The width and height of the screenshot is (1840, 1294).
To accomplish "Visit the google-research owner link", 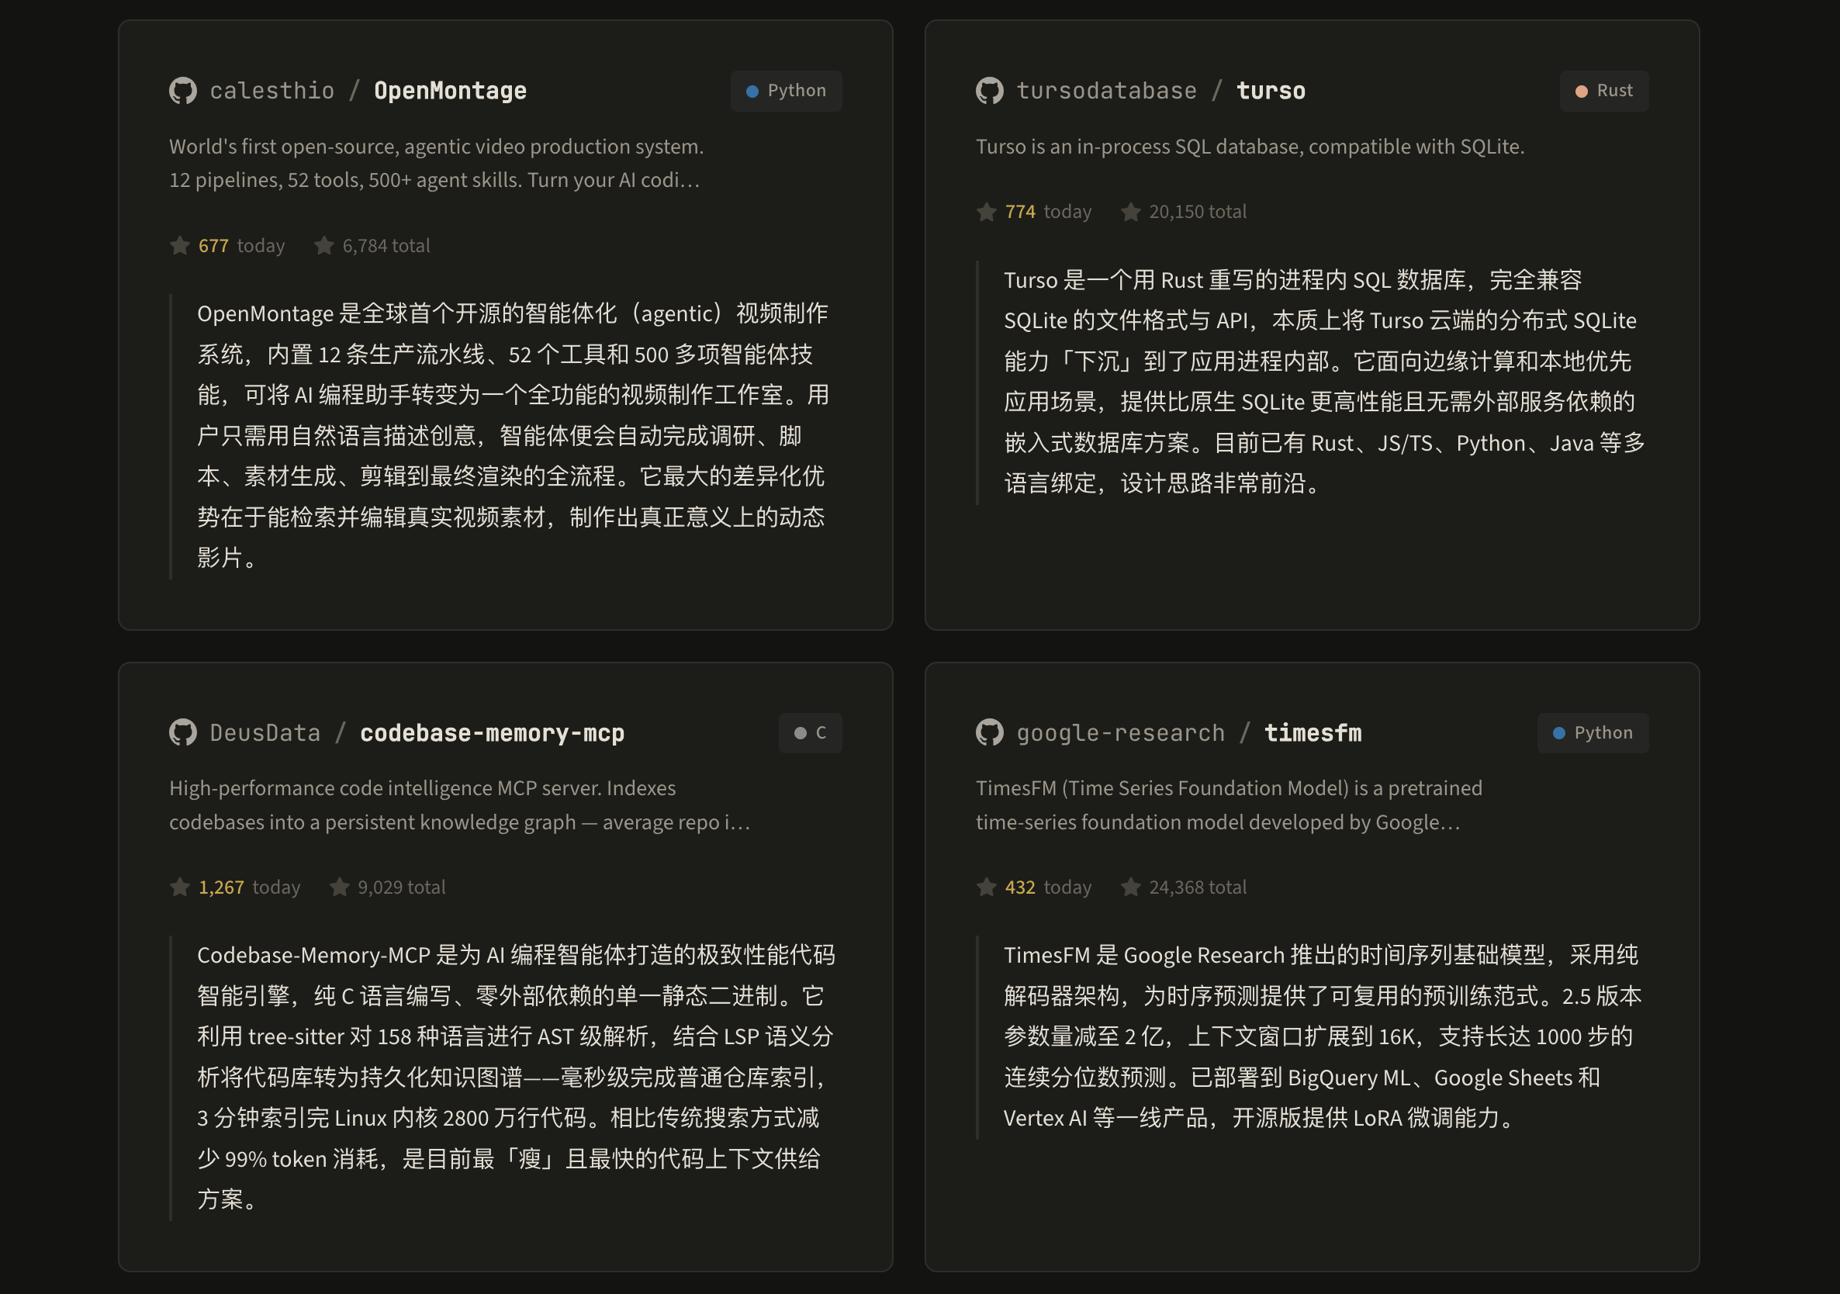I will (x=1120, y=732).
